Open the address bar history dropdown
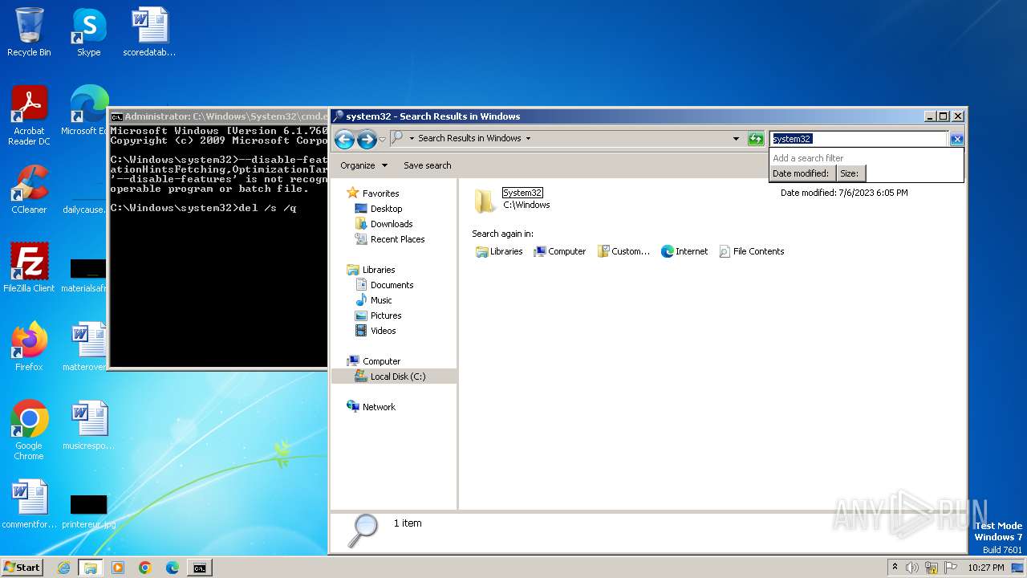Image resolution: width=1027 pixels, height=578 pixels. point(736,139)
